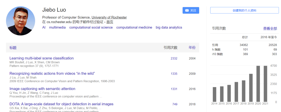Viewport: 281px width, 112px height.
Task: View the 749 citations link
Action: [x=175, y=104]
